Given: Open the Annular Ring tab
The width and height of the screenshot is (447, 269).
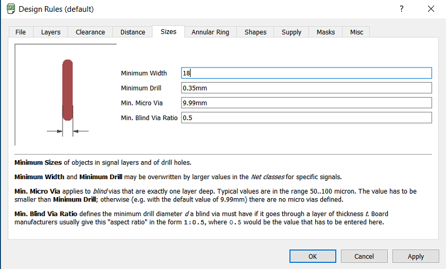Looking at the screenshot, I should tap(210, 32).
